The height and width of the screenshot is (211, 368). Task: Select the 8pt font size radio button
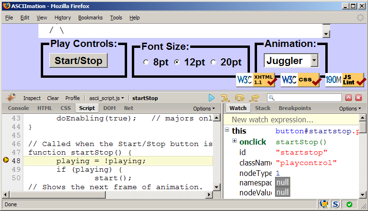pyautogui.click(x=146, y=62)
